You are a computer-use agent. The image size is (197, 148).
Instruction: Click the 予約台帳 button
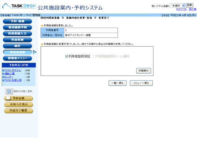click(x=18, y=98)
